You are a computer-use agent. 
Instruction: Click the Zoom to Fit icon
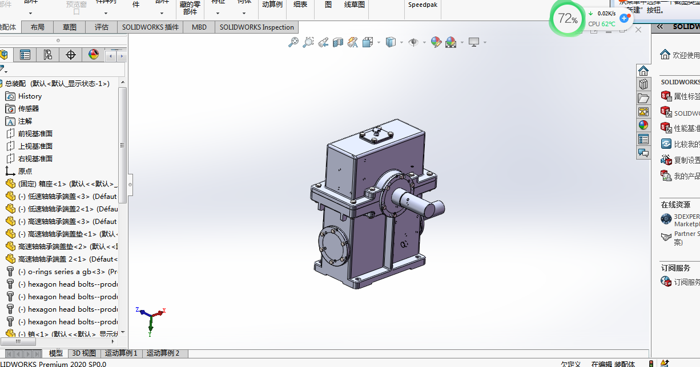(293, 42)
